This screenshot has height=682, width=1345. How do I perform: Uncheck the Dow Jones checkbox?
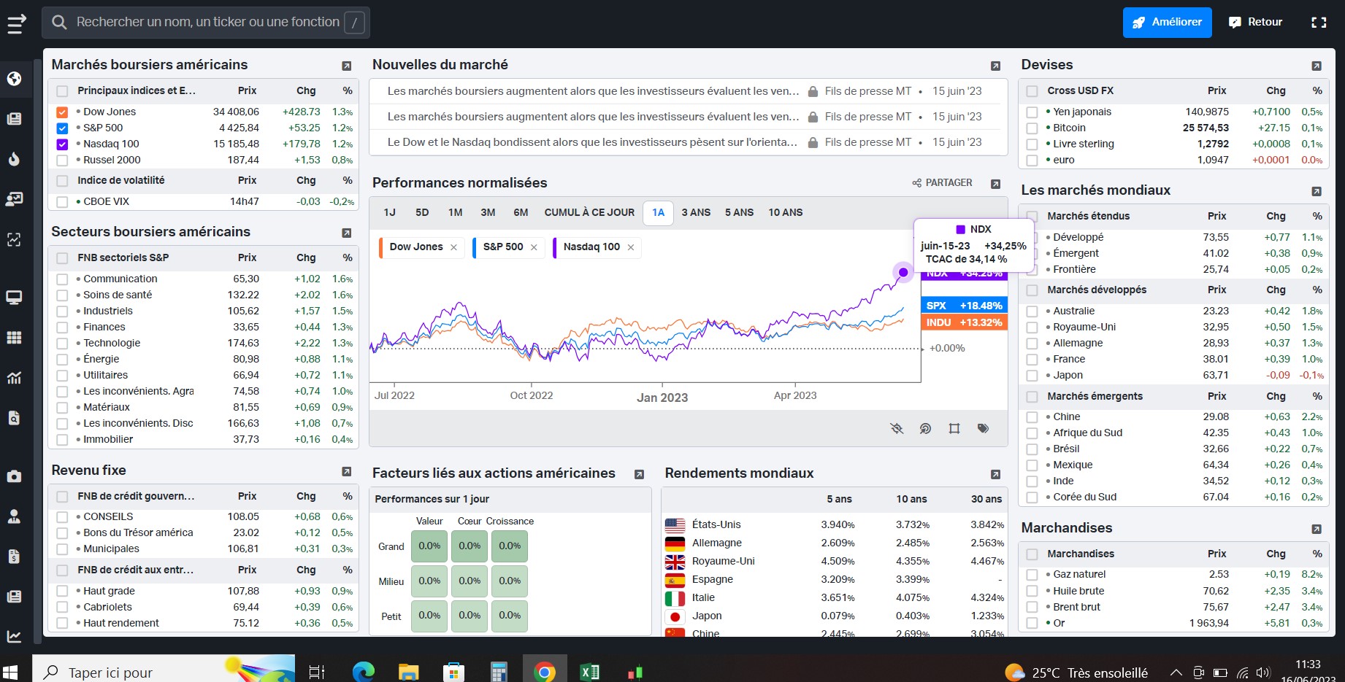tap(62, 112)
